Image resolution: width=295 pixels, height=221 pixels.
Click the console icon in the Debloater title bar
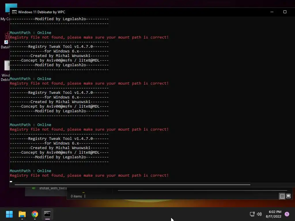coord(14,12)
